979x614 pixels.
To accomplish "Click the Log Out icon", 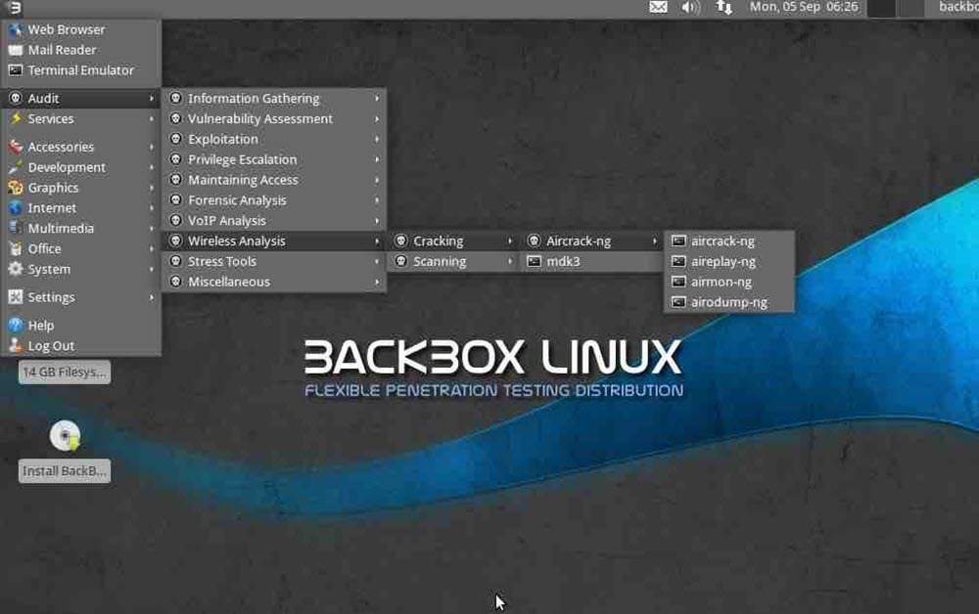I will tap(16, 345).
